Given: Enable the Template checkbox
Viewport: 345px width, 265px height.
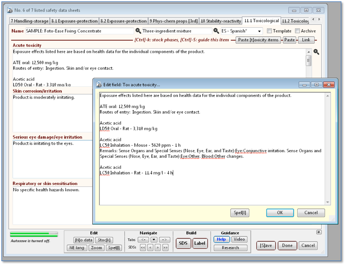Looking at the screenshot, I should pos(269,31).
